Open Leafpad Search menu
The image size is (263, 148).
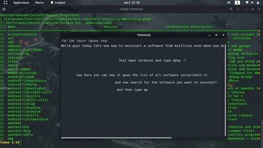pos(81,41)
